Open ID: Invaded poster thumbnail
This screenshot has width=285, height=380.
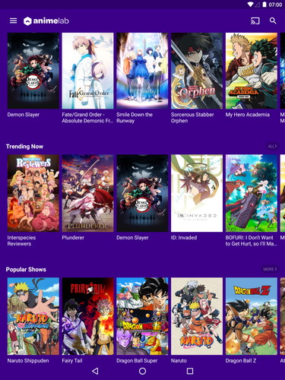tap(197, 193)
